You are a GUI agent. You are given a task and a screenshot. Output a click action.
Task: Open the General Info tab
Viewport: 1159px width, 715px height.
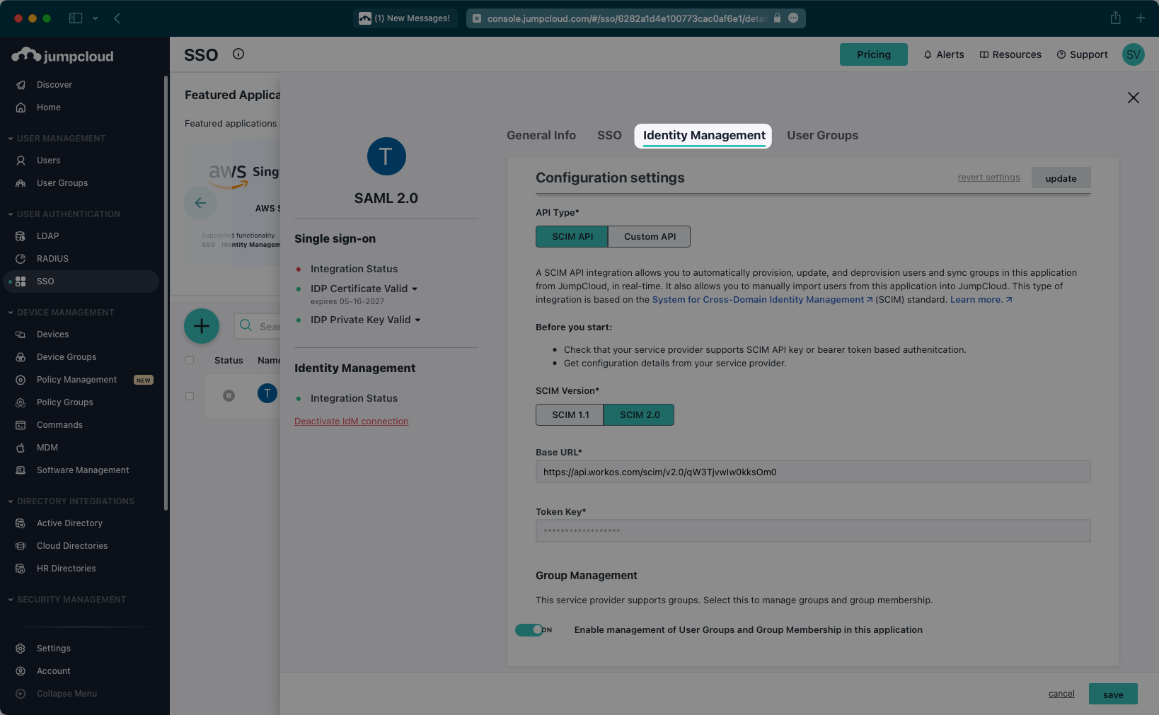click(541, 135)
